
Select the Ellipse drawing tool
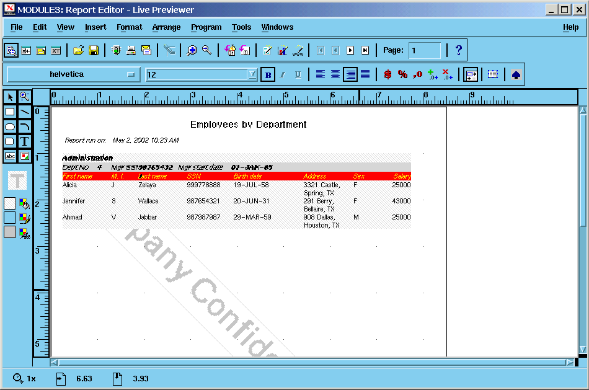pos(10,126)
